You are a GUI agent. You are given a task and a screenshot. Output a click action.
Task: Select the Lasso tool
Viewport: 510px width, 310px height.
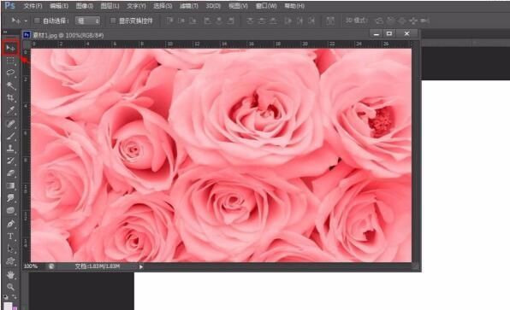10,73
